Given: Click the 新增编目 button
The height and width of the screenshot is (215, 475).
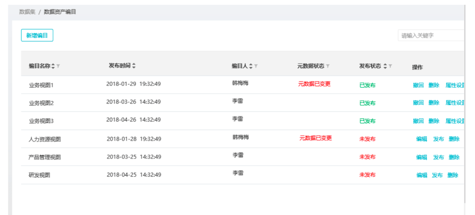Looking at the screenshot, I should point(37,35).
